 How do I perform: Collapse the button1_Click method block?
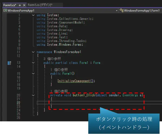tap(33, 95)
